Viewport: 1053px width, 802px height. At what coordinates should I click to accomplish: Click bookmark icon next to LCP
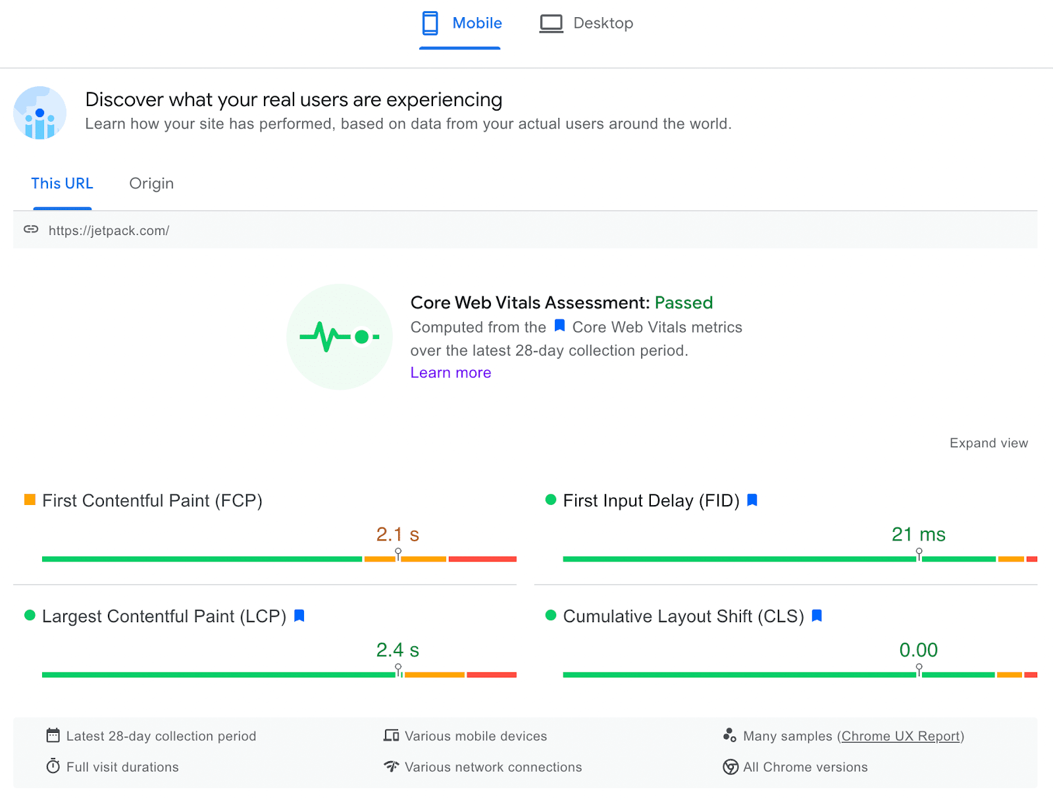[299, 616]
